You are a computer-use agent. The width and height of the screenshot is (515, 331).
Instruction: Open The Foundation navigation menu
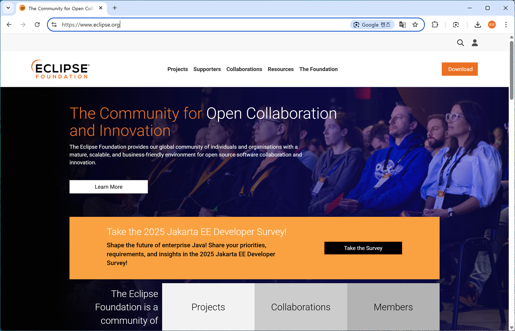click(318, 69)
